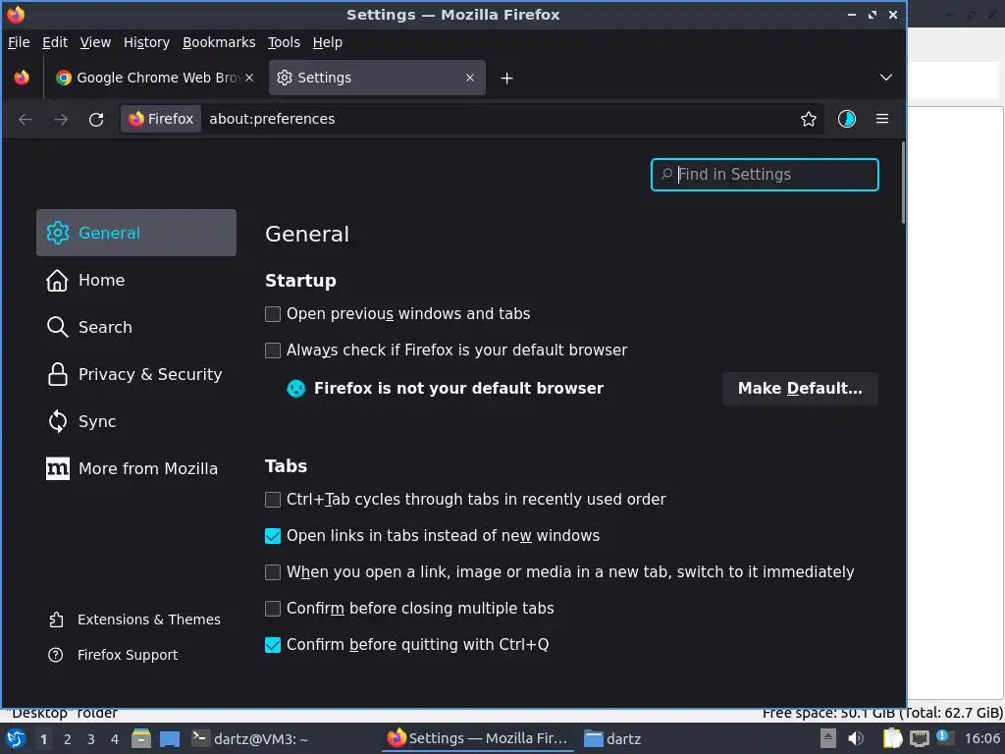The width and height of the screenshot is (1005, 754).
Task: Click the update notifier tray icon
Action: (x=944, y=738)
